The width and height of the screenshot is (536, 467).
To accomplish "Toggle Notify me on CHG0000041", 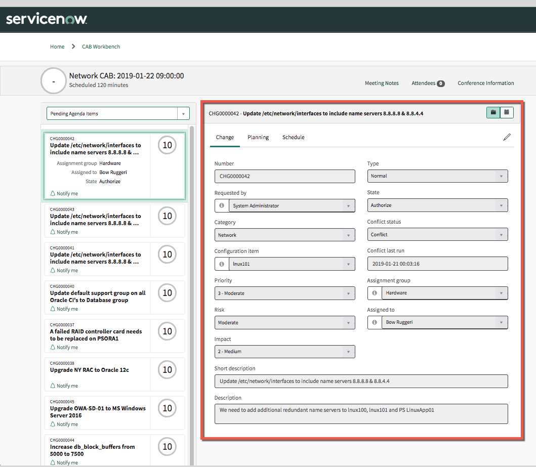I will coord(64,270).
